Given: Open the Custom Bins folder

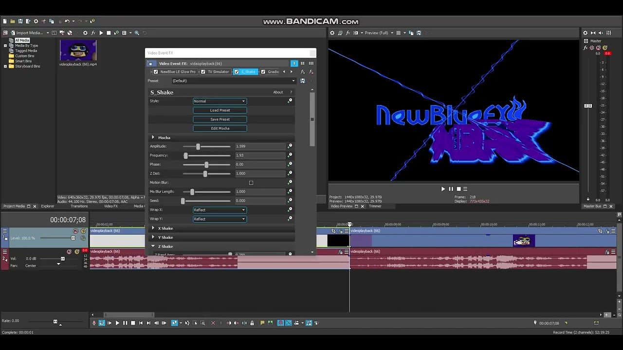Looking at the screenshot, I should [x=24, y=56].
